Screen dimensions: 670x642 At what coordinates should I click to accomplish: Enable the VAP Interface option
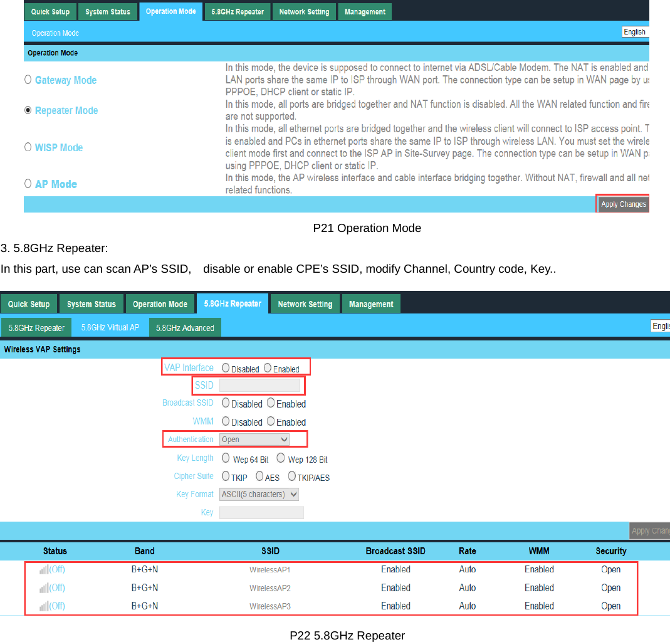tap(268, 369)
